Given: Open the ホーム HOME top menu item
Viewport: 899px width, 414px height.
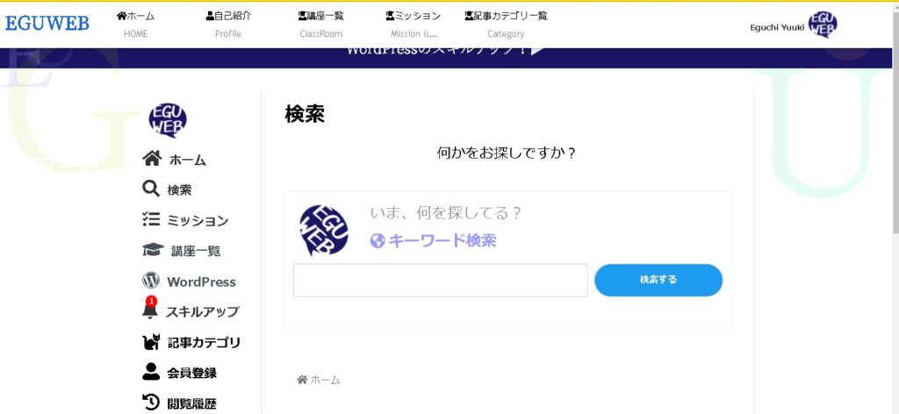Looking at the screenshot, I should point(135,25).
